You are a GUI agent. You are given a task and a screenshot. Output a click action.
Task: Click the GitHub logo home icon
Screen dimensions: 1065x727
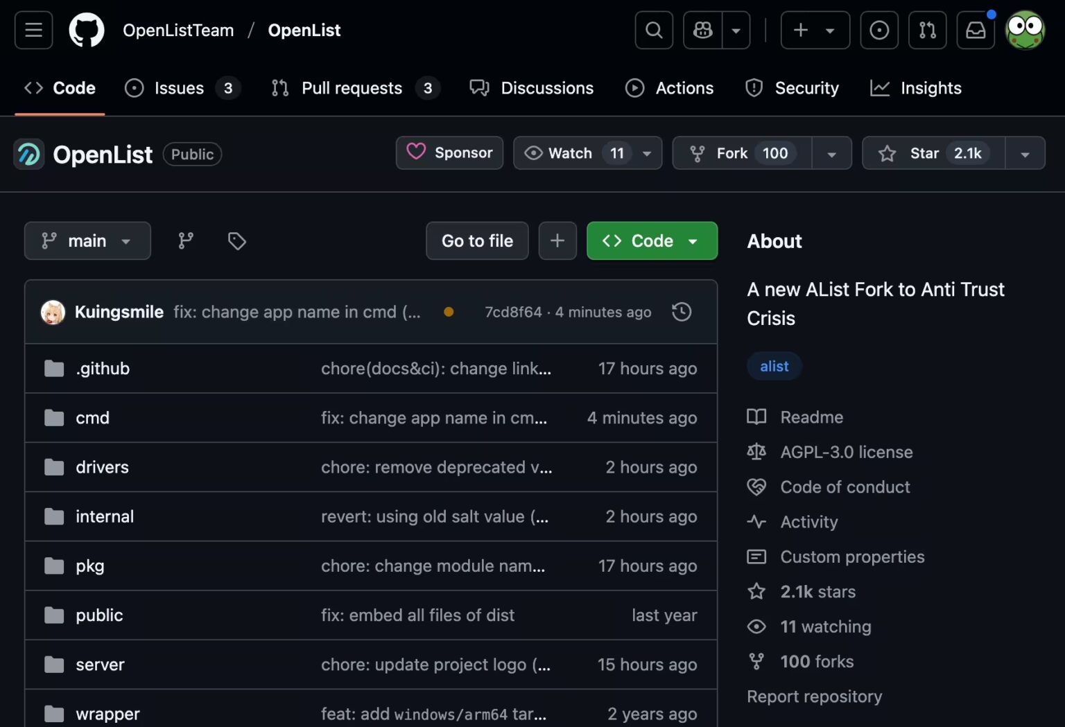point(87,30)
